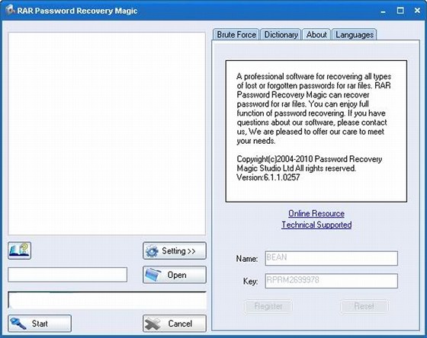Click the app icon in title bar
Viewport: 427px width, 338px height.
click(x=10, y=10)
